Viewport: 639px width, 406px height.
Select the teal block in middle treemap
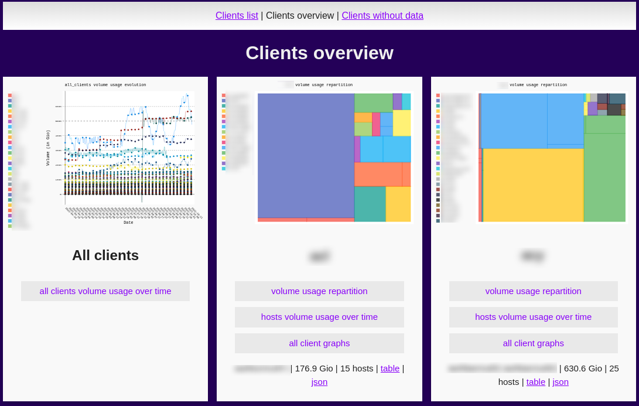pos(370,204)
